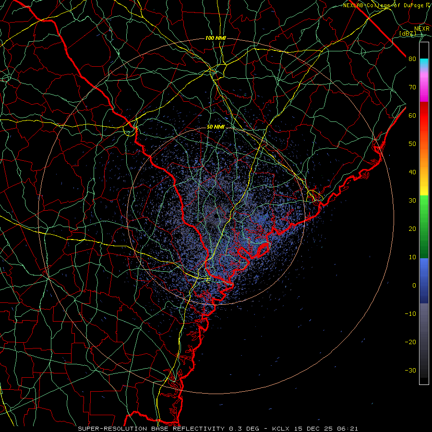The width and height of the screenshot is (432, 432).
Task: Click the 20 value on the reflectivity scale
Action: pyautogui.click(x=412, y=229)
